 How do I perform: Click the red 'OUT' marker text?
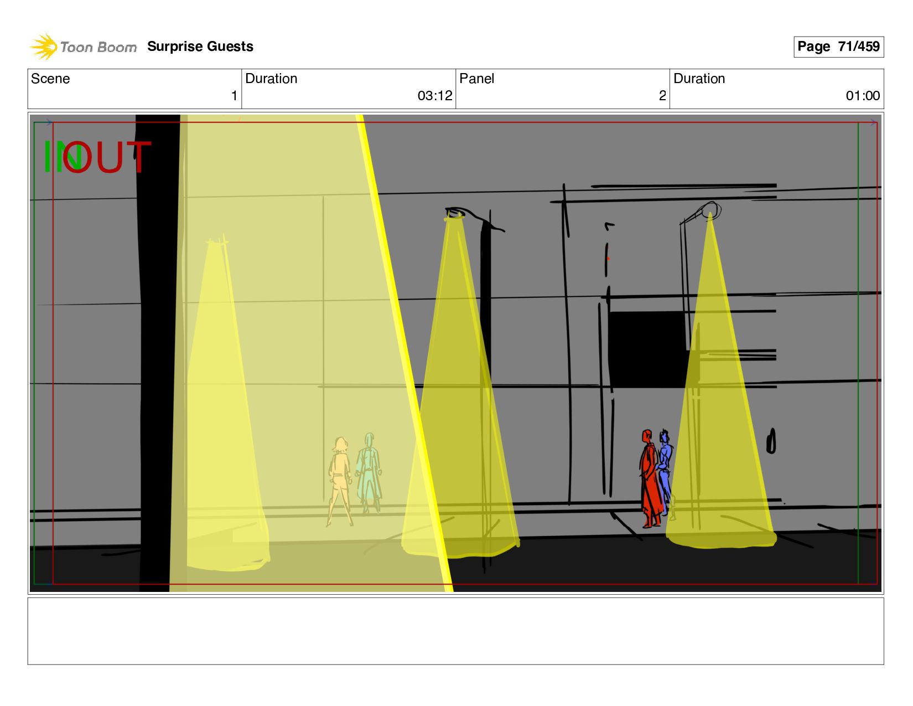coord(107,157)
